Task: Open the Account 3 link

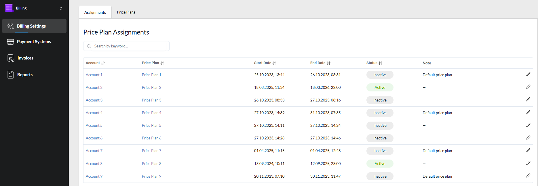Action: click(94, 100)
